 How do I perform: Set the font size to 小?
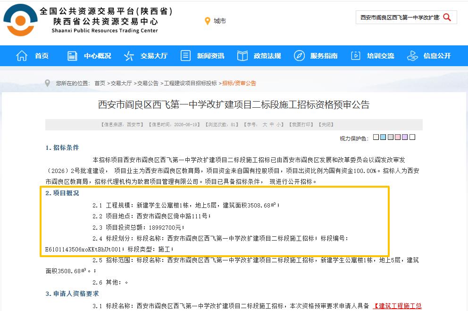point(278,124)
